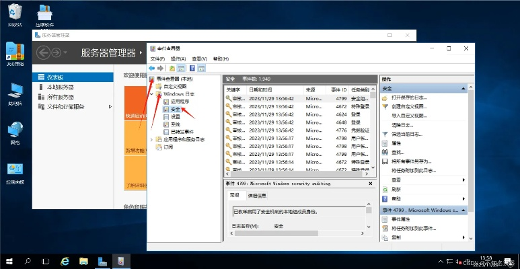Screen dimensions: 520x269
Task: Open the 文件(F) menu
Action: 158,59
